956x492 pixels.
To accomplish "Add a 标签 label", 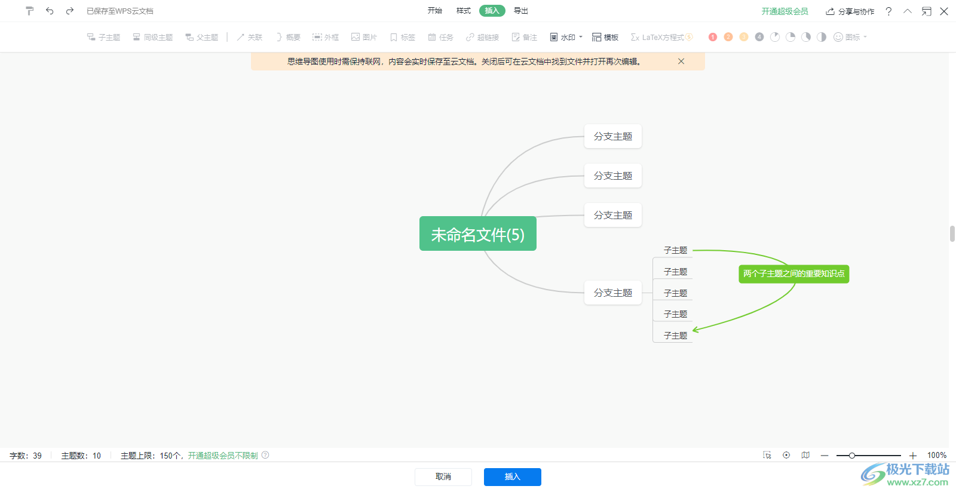I will [x=402, y=37].
